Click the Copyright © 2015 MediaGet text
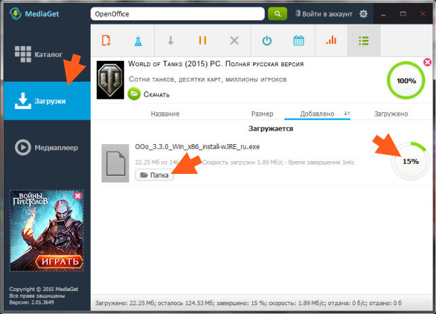 click(x=43, y=289)
